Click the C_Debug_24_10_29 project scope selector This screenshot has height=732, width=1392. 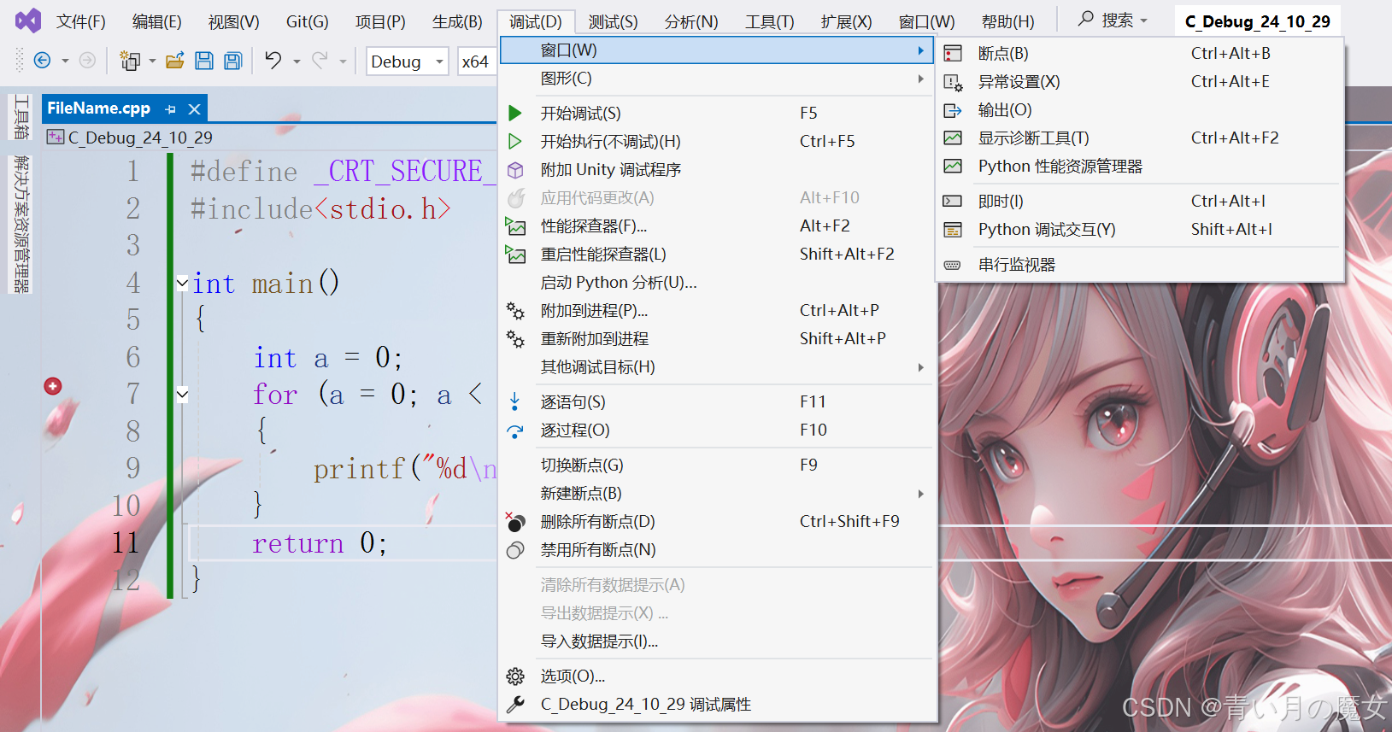pos(269,138)
